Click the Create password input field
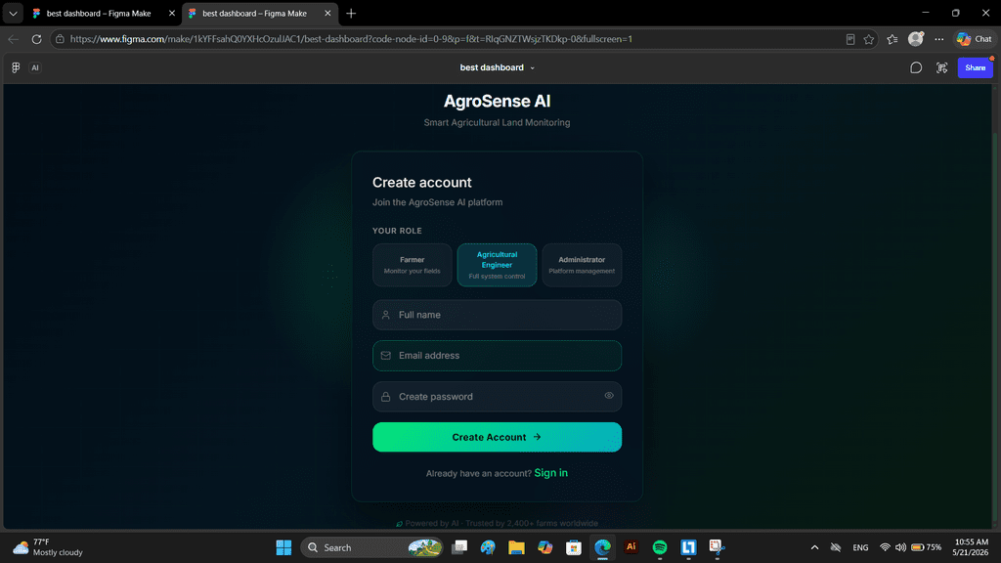The width and height of the screenshot is (1001, 563). pyautogui.click(x=497, y=397)
